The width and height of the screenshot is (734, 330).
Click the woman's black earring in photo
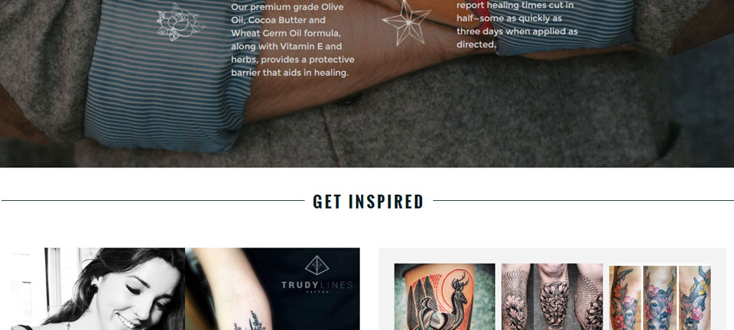tap(94, 289)
